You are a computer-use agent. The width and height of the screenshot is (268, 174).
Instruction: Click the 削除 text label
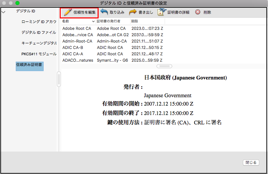click(x=207, y=12)
